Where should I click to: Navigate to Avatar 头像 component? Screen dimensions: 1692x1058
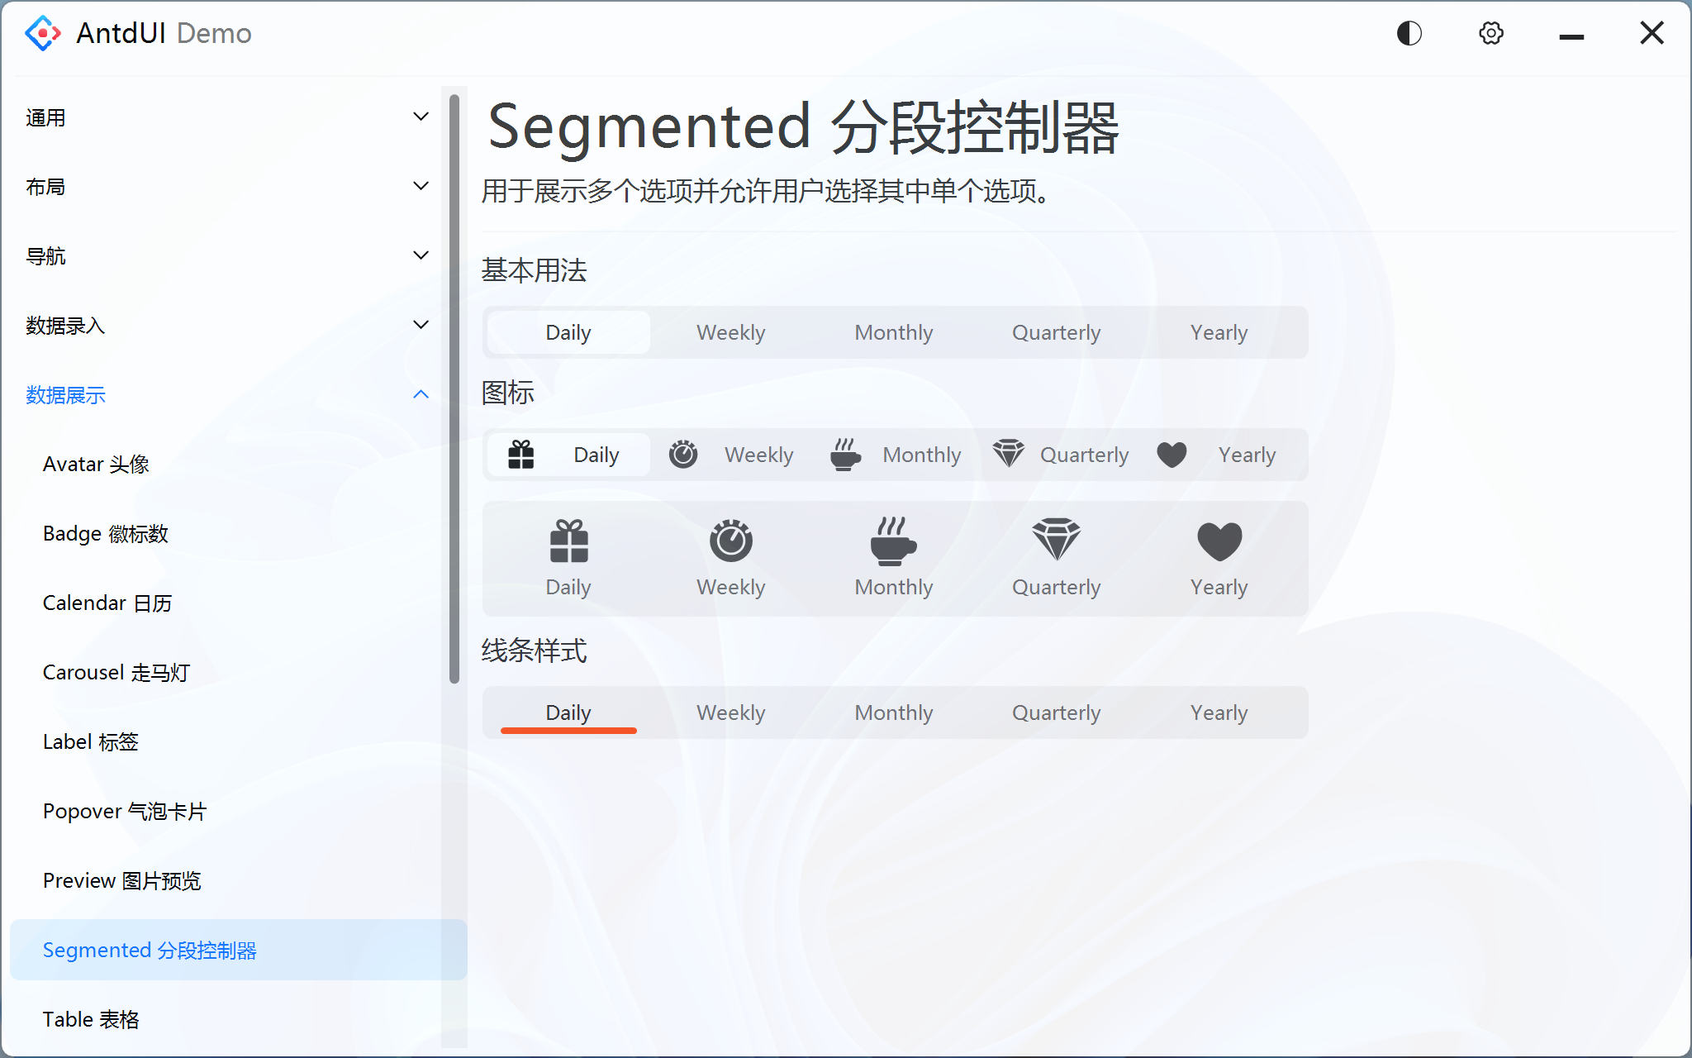pos(96,464)
